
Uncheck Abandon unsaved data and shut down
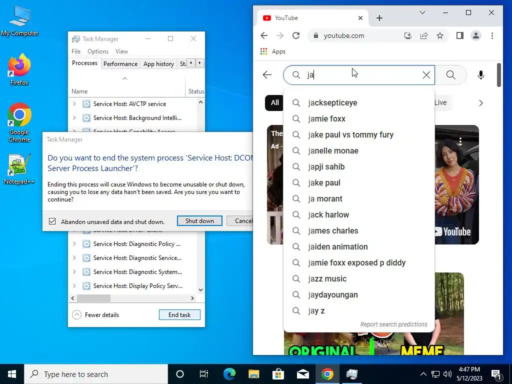click(52, 221)
